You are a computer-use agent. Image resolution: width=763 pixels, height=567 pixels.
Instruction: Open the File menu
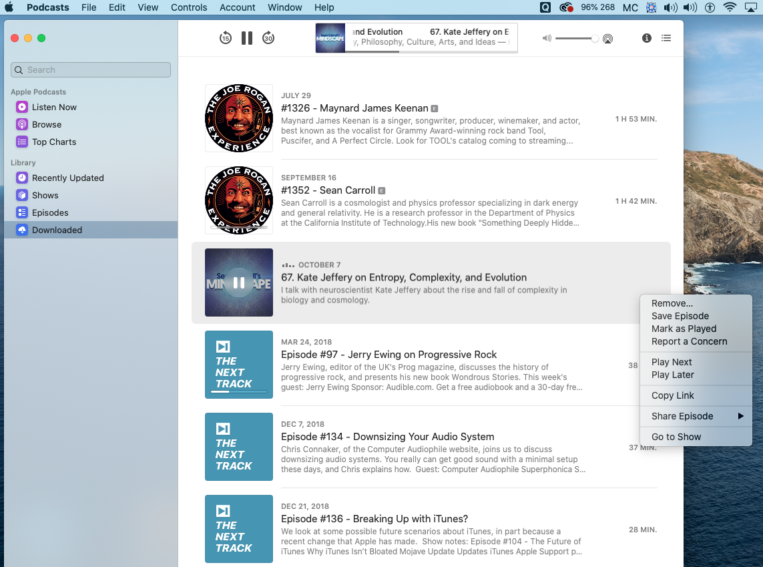coord(89,7)
